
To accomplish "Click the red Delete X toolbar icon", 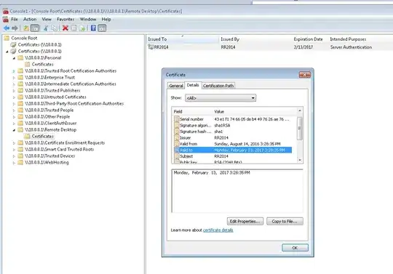I will tap(65, 28).
